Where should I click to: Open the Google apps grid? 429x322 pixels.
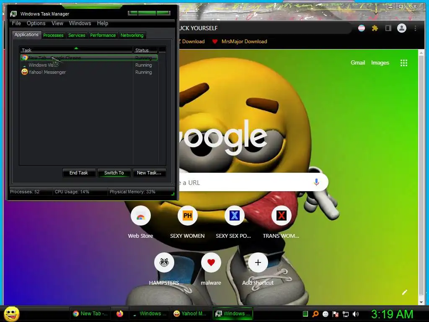(404, 63)
